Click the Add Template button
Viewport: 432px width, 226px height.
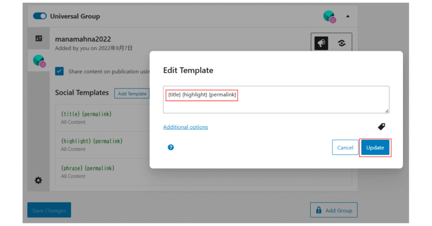tap(132, 94)
